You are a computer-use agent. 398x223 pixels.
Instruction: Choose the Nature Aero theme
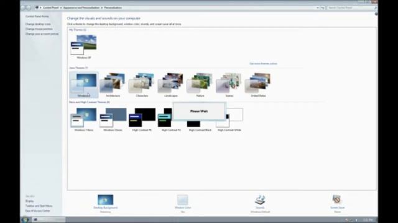(x=200, y=85)
